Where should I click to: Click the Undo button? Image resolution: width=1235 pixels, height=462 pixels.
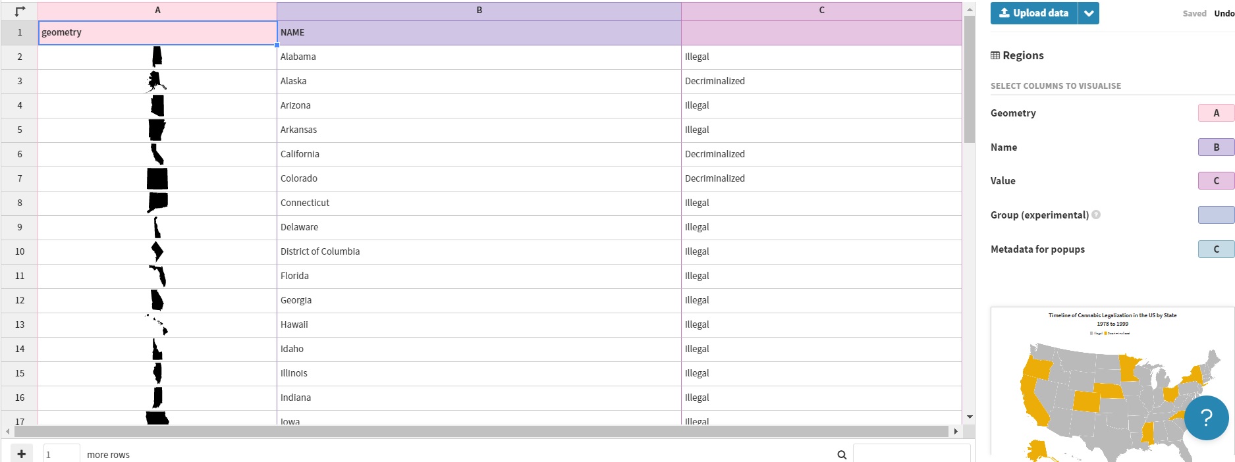(1224, 13)
